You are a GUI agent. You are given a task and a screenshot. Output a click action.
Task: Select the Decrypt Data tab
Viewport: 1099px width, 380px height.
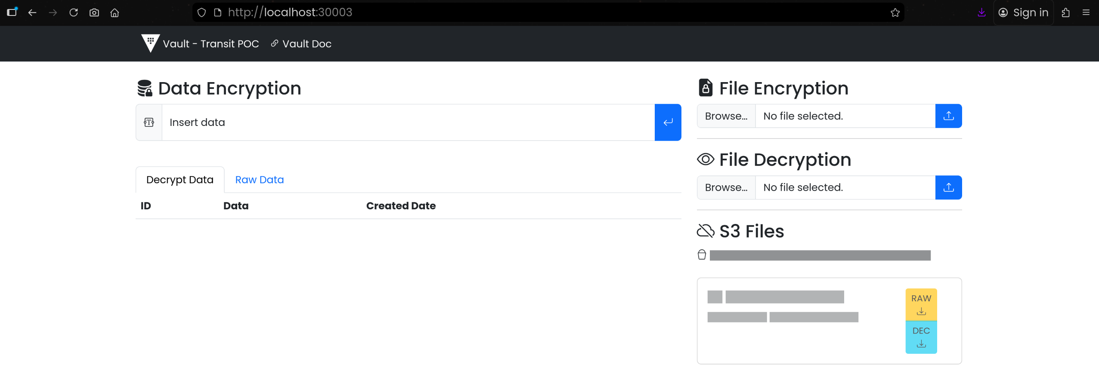180,180
